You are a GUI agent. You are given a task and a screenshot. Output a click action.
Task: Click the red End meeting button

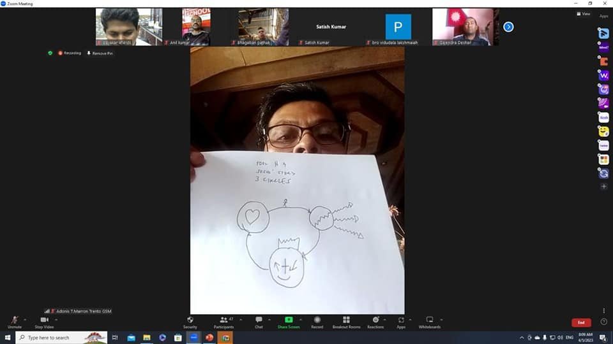click(581, 322)
